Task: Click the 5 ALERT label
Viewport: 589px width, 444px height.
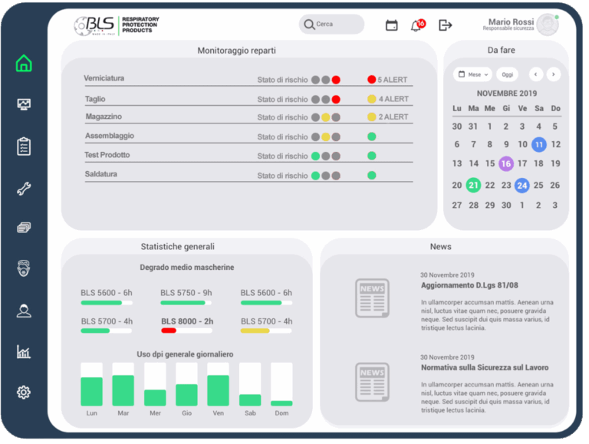Action: [392, 80]
